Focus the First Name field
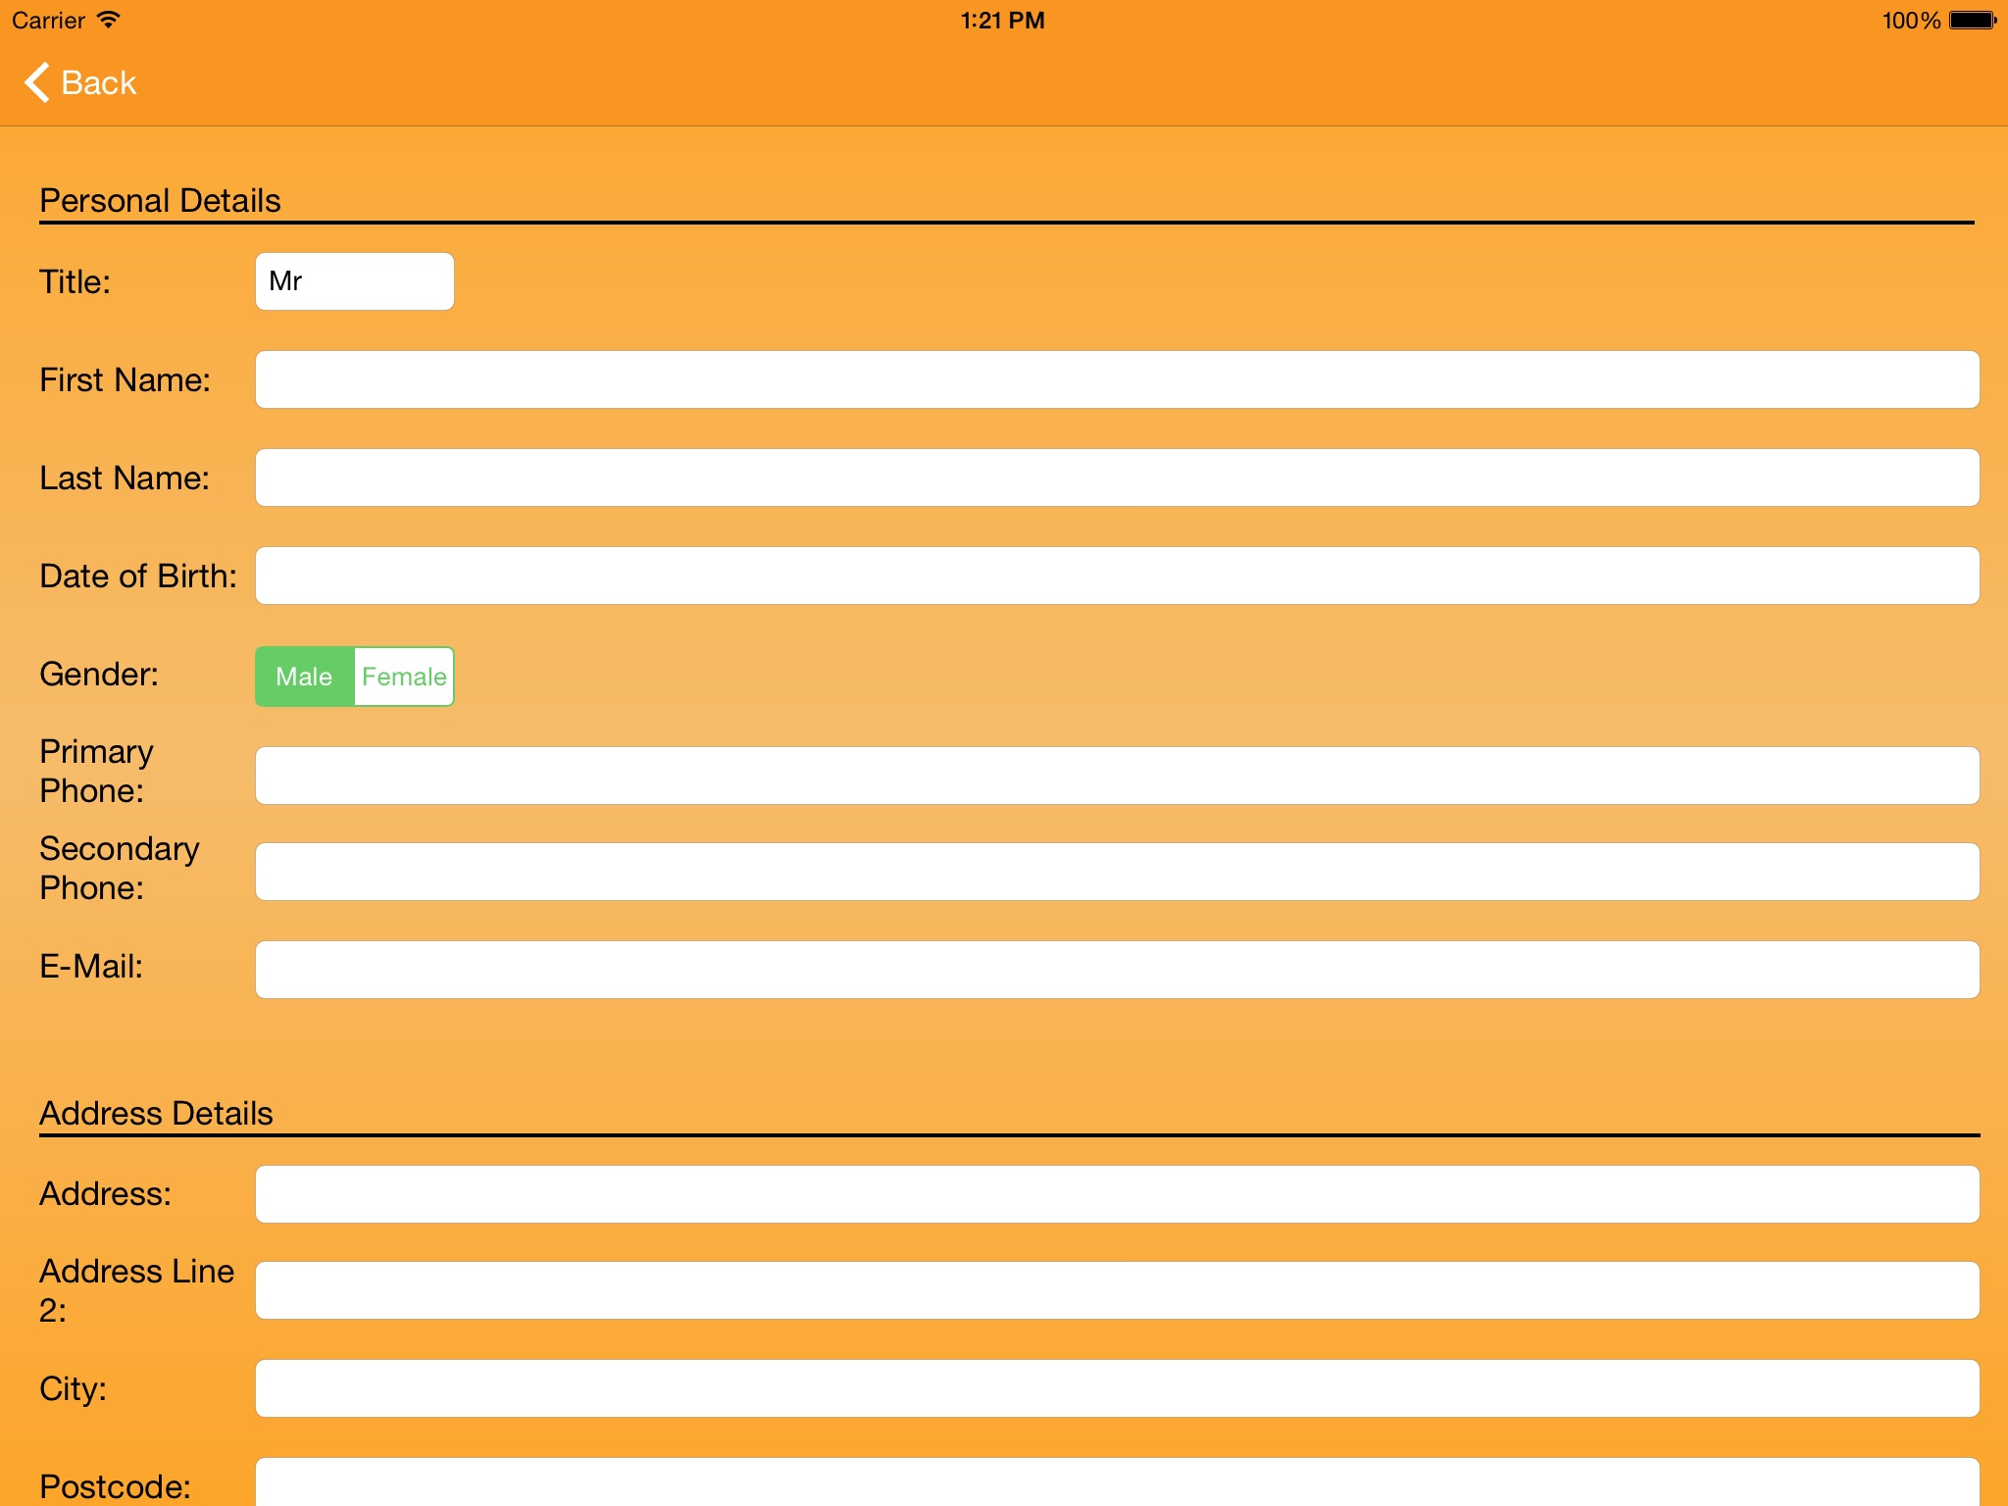 pos(1117,379)
